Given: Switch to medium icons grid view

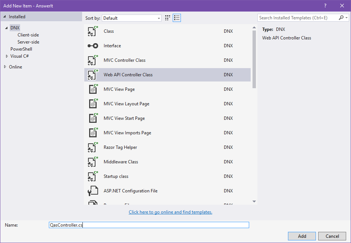Looking at the screenshot, I should pos(167,18).
